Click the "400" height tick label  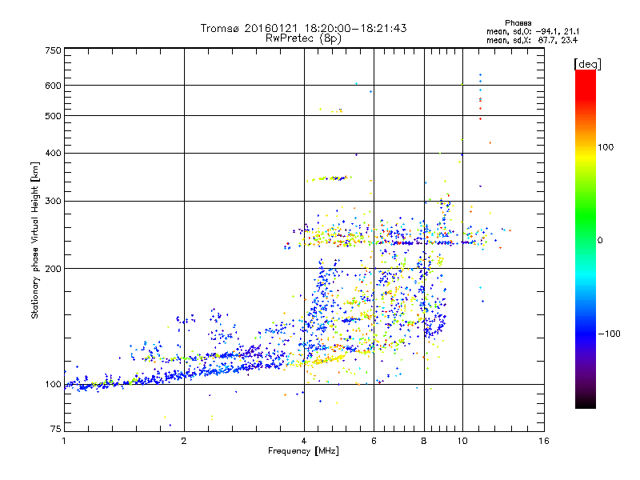[53, 153]
